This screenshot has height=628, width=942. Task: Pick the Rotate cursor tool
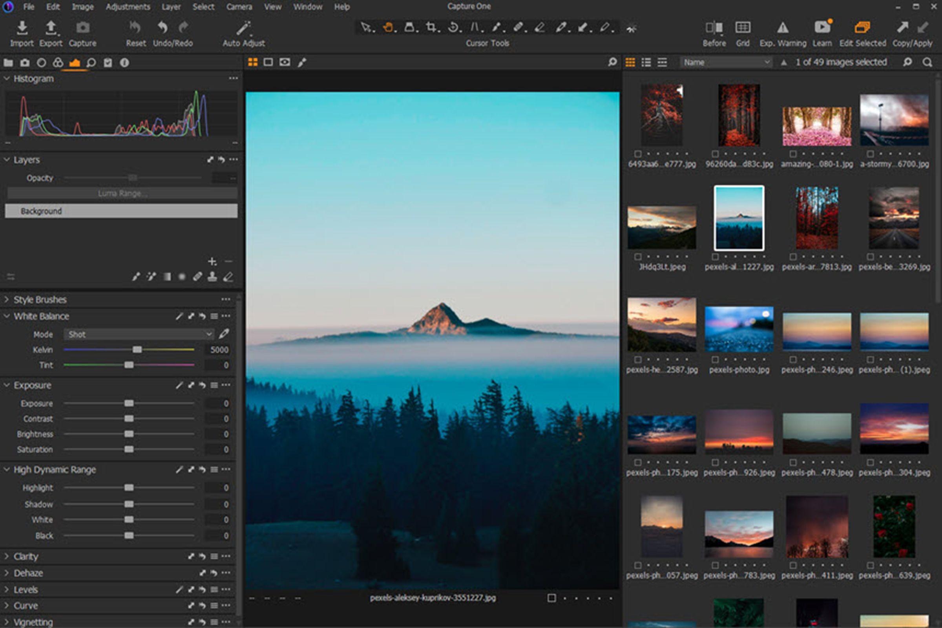pyautogui.click(x=453, y=27)
